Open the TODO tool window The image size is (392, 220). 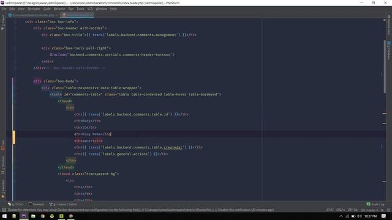[x=15, y=204]
